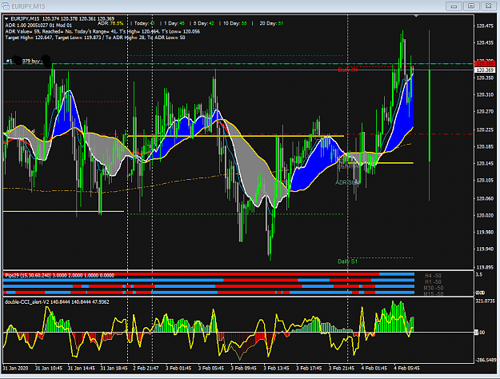This screenshot has width=500, height=379.
Task: Click the H4 -50 timeframe label
Action: coord(433,276)
